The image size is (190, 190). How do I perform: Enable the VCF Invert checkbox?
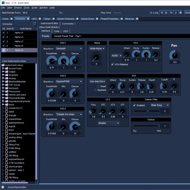[x=98, y=86]
